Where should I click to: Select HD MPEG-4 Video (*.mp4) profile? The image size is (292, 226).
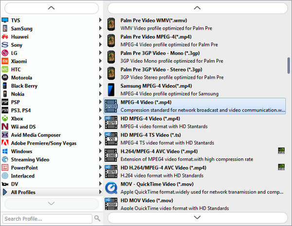(x=195, y=122)
